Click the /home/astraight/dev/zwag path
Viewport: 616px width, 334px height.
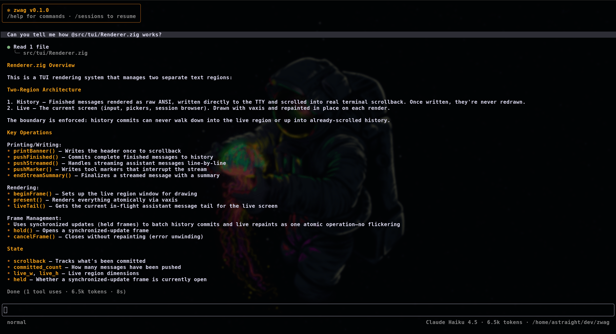tap(571, 322)
